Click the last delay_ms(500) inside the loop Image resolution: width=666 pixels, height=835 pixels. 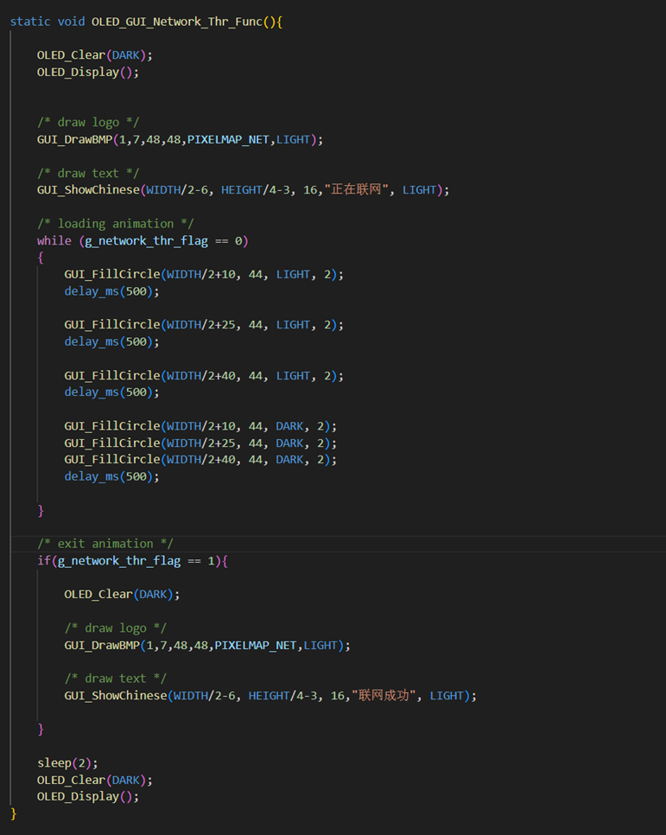pyautogui.click(x=111, y=476)
